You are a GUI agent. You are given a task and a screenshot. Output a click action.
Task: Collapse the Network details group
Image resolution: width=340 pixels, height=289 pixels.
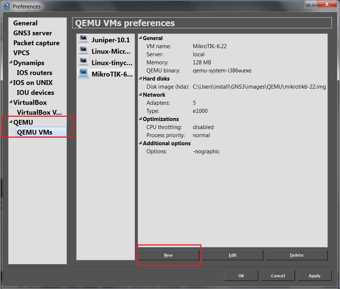[141, 94]
